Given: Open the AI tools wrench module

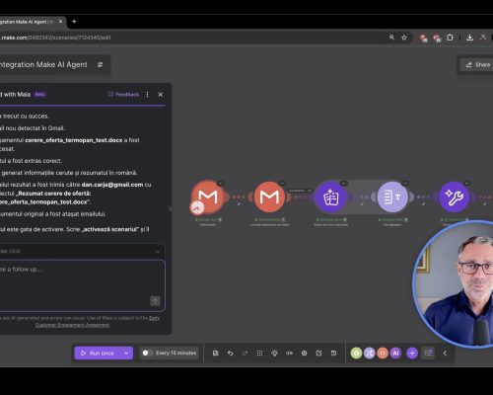Looking at the screenshot, I should click(x=455, y=197).
